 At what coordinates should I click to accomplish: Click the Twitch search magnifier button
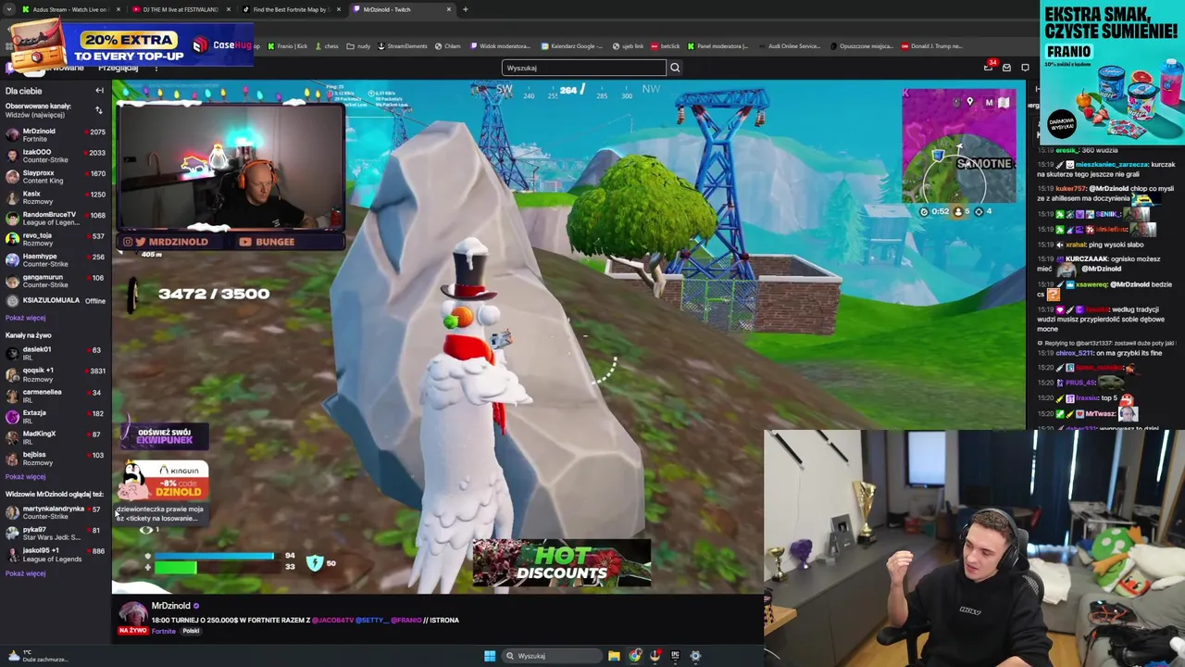point(675,68)
